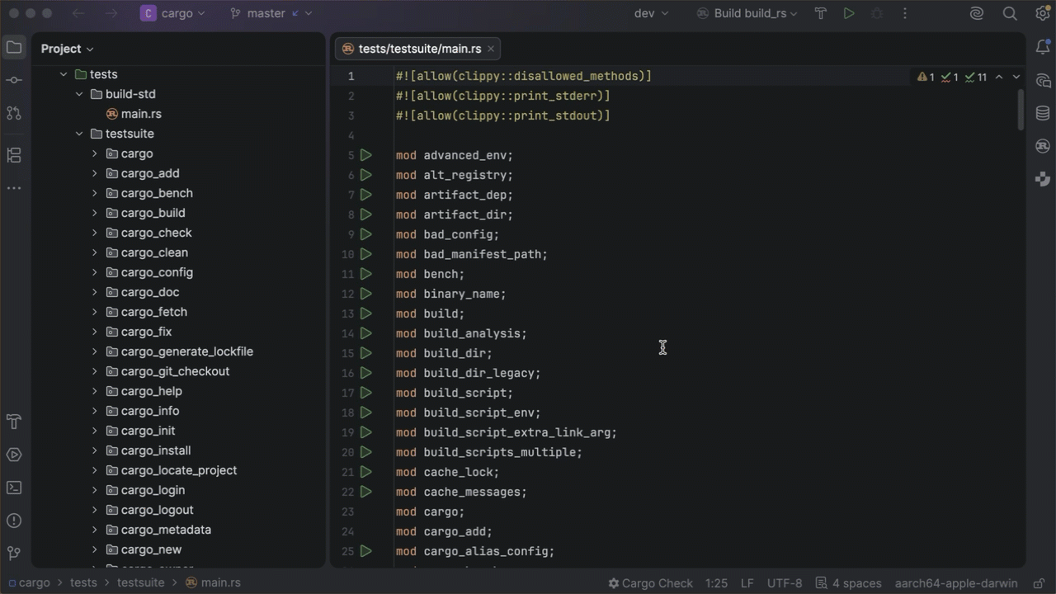This screenshot has width=1056, height=594.
Task: Select main.rs under build-std
Action: [141, 114]
